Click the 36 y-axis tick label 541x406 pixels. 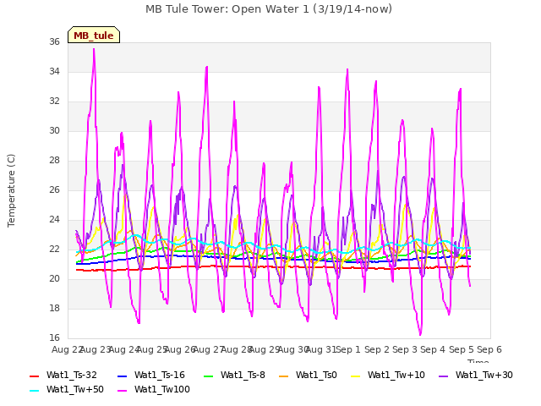click(54, 41)
